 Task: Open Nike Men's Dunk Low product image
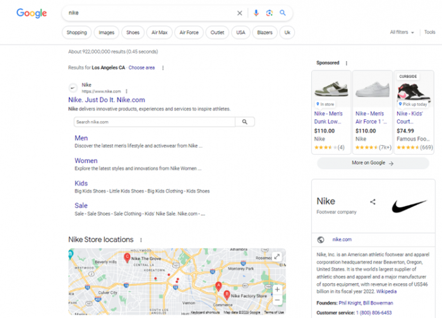click(331, 89)
